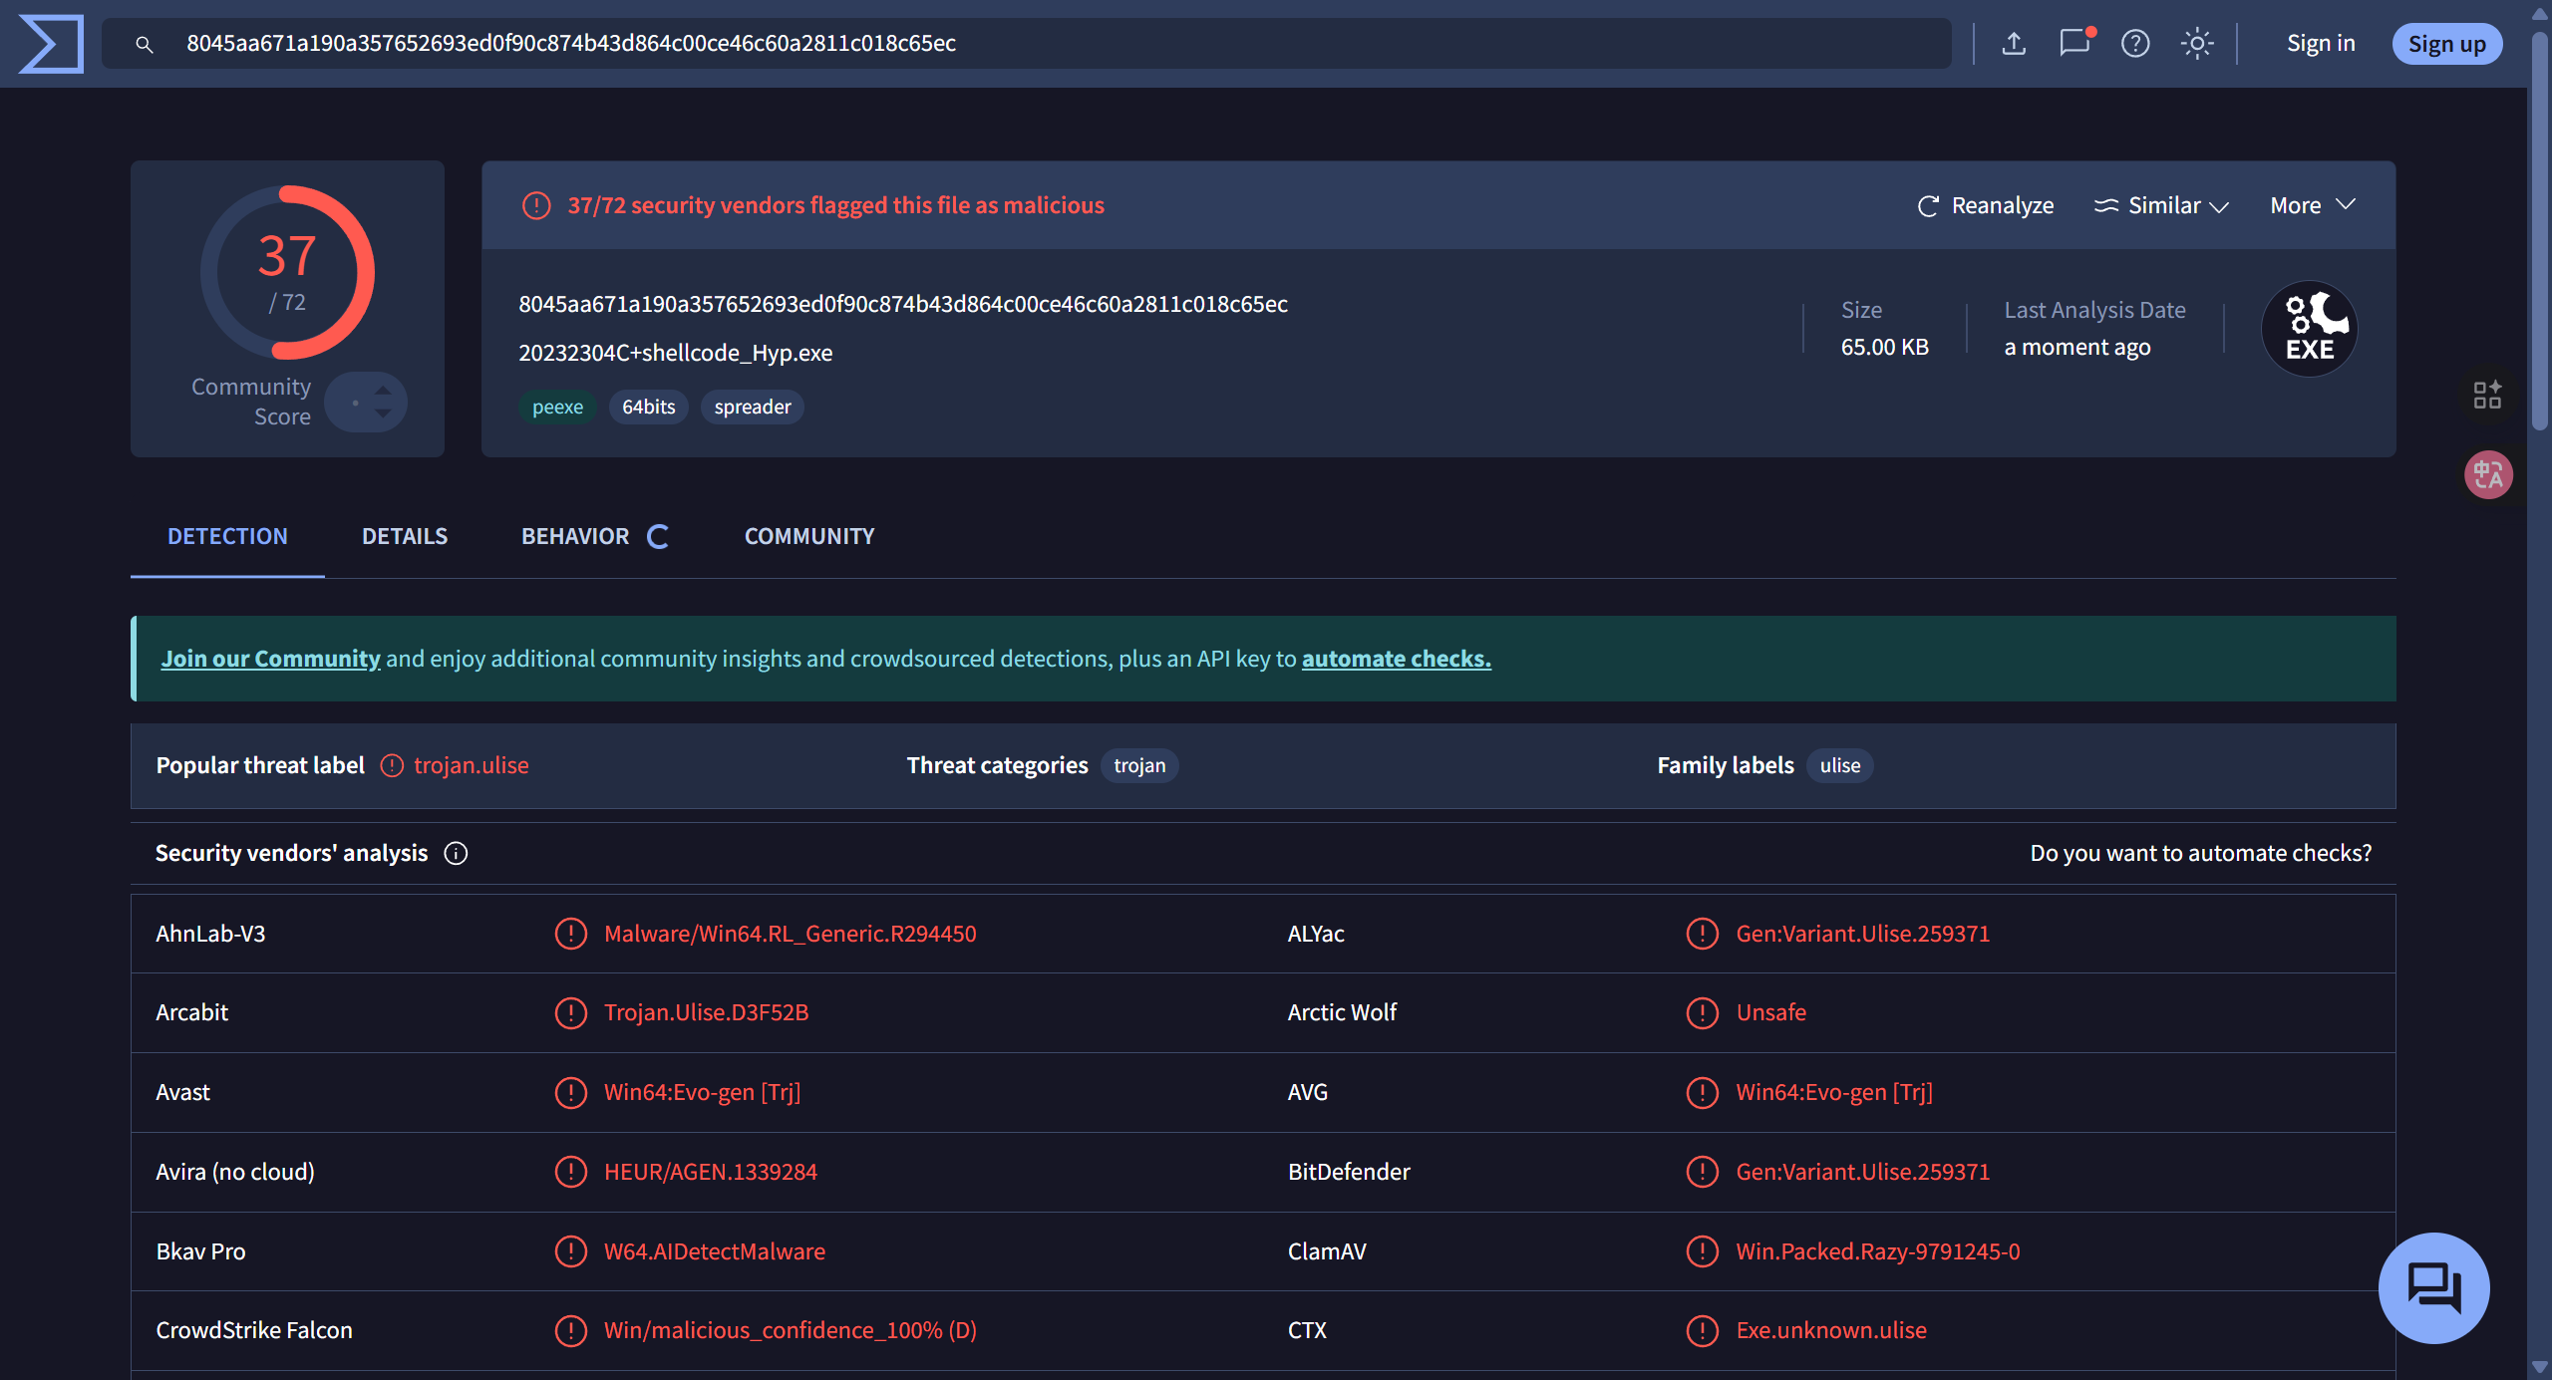
Task: Click the page vertical scrollbar
Action: pyautogui.click(x=2540, y=229)
